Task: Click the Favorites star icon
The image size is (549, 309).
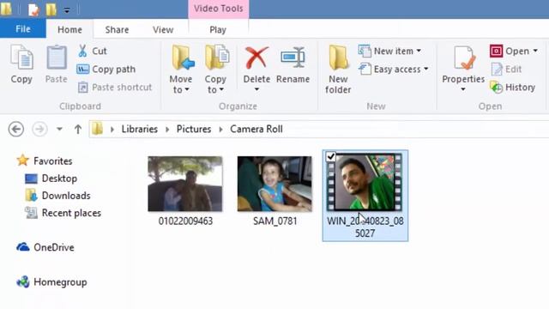Action: click(23, 161)
